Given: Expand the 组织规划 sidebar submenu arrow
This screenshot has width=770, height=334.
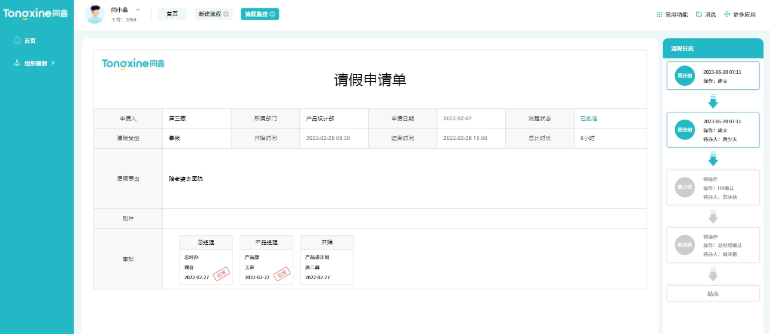Looking at the screenshot, I should point(54,63).
